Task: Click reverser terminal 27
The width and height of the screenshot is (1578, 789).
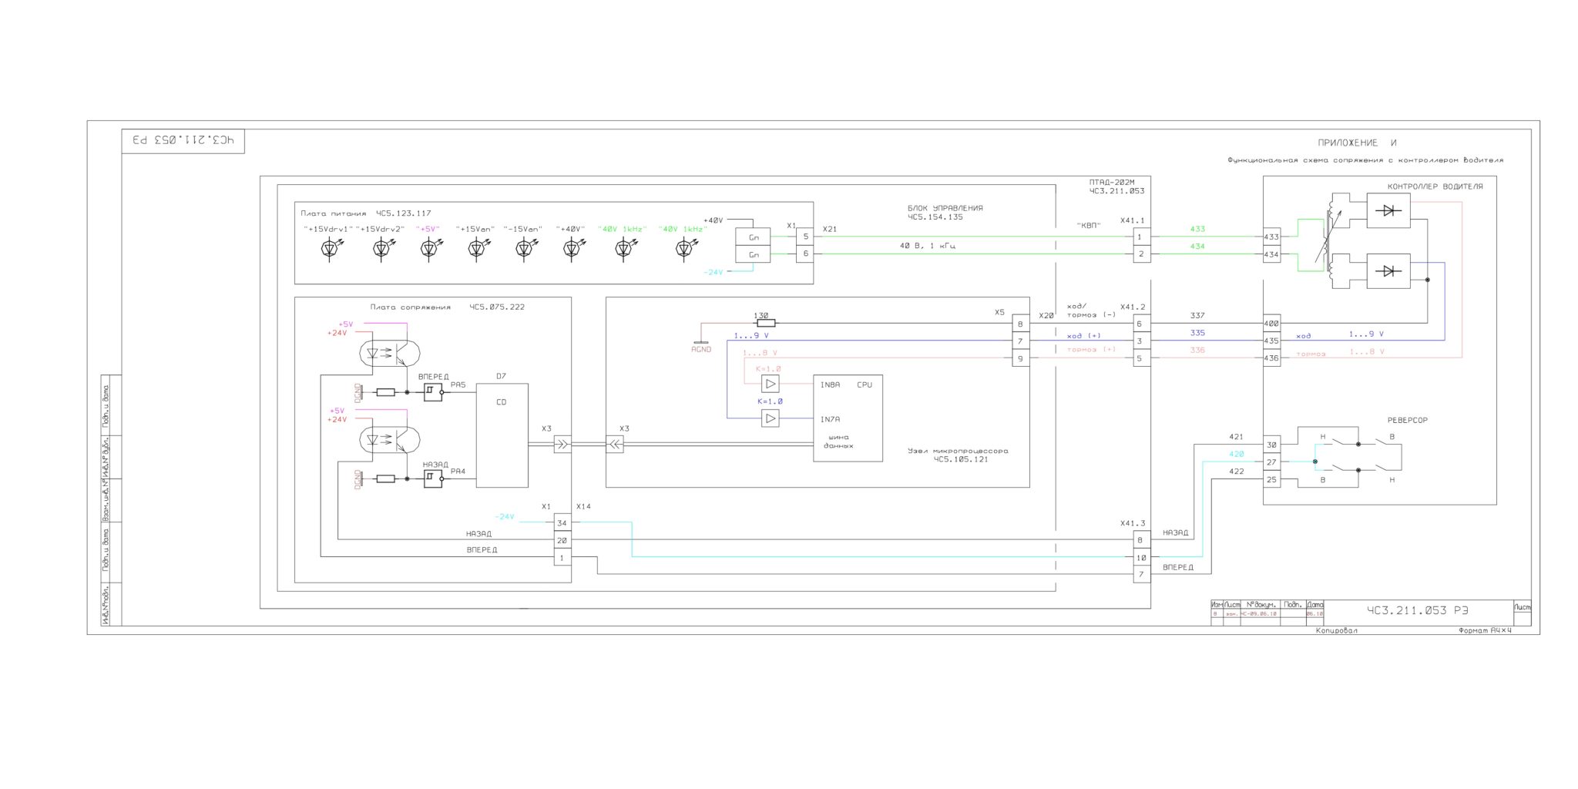Action: pos(1271,462)
